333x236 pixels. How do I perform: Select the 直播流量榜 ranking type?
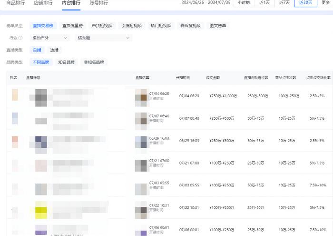tap(71, 25)
